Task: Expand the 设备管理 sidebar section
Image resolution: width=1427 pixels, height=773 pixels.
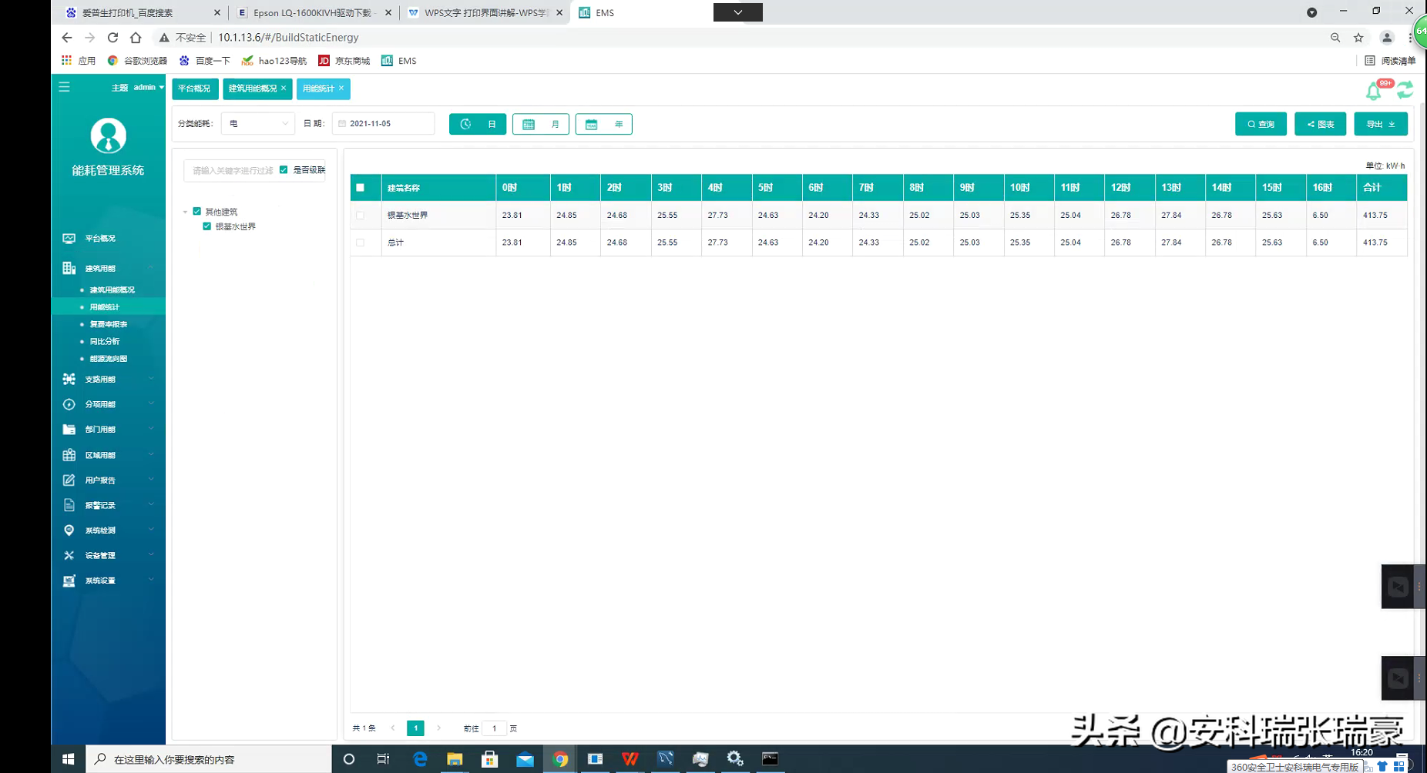Action: coord(108,555)
